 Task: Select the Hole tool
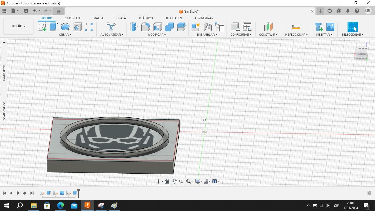pyautogui.click(x=77, y=27)
